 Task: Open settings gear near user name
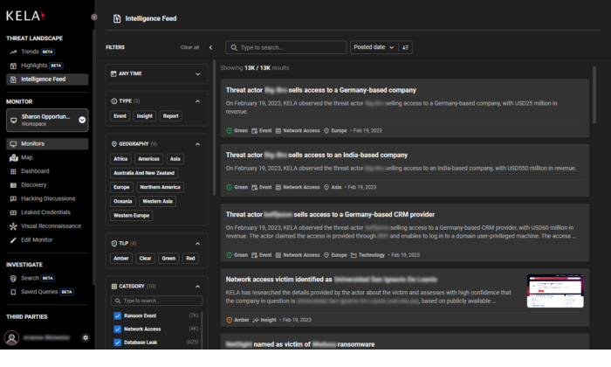click(86, 338)
